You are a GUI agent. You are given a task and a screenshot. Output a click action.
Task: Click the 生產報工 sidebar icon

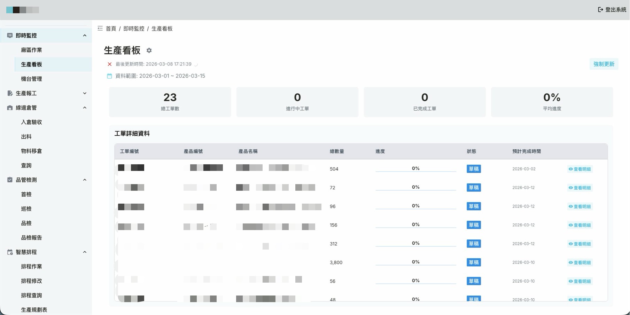tap(10, 93)
